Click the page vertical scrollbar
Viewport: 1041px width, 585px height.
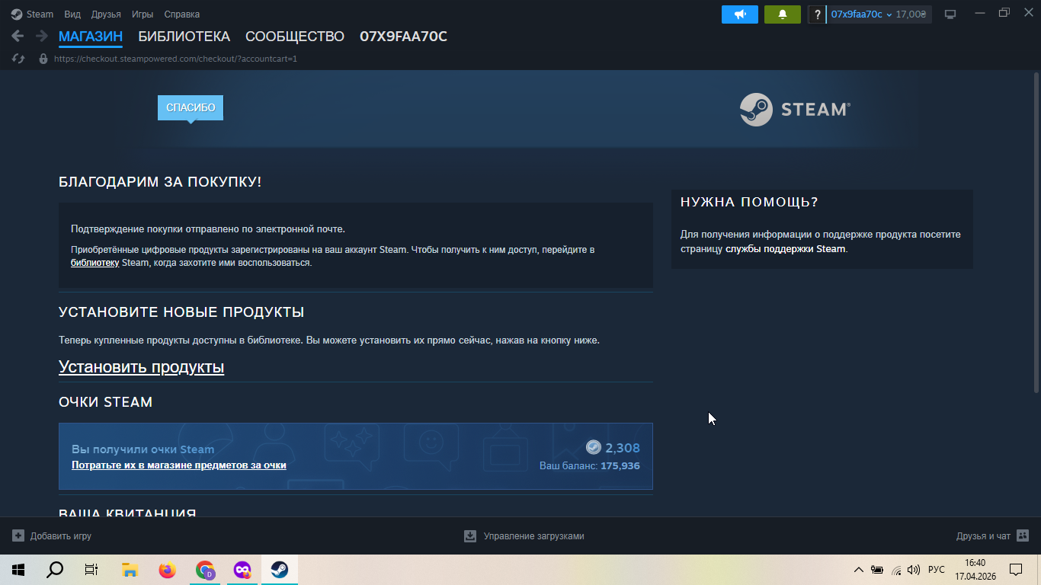(x=1036, y=232)
